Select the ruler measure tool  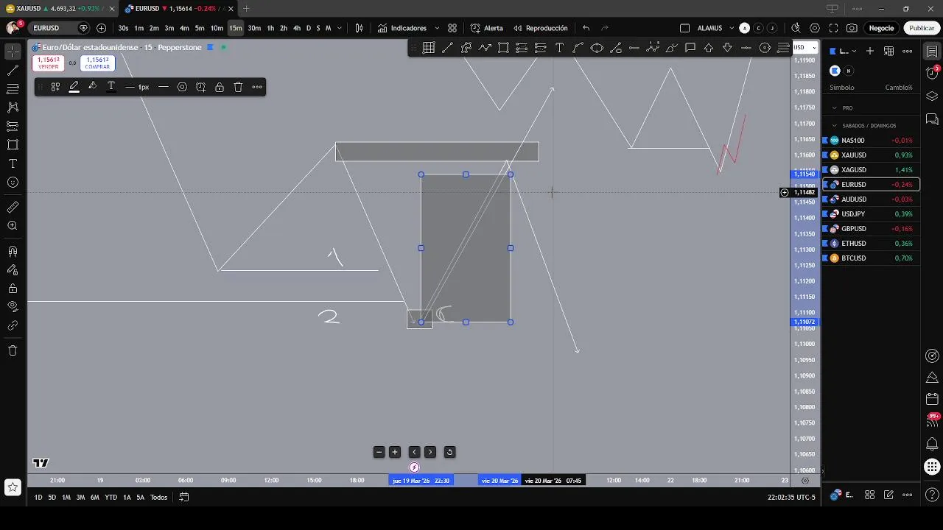pyautogui.click(x=13, y=208)
